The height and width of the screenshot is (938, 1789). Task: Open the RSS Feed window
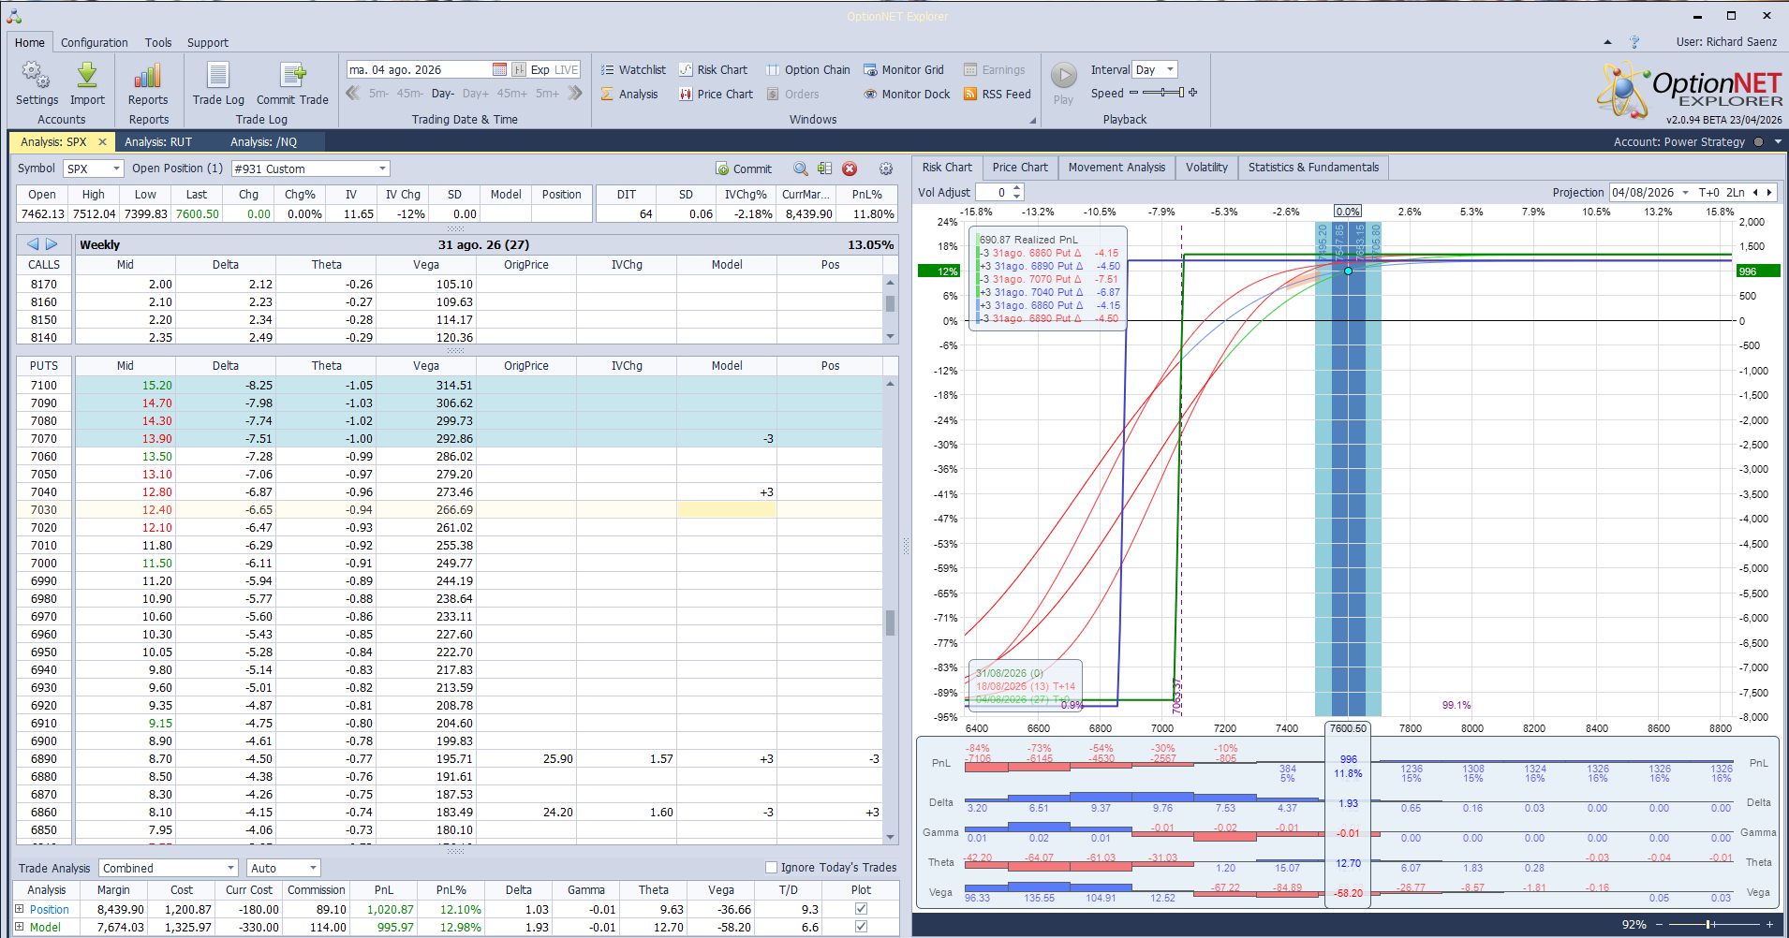click(x=998, y=94)
